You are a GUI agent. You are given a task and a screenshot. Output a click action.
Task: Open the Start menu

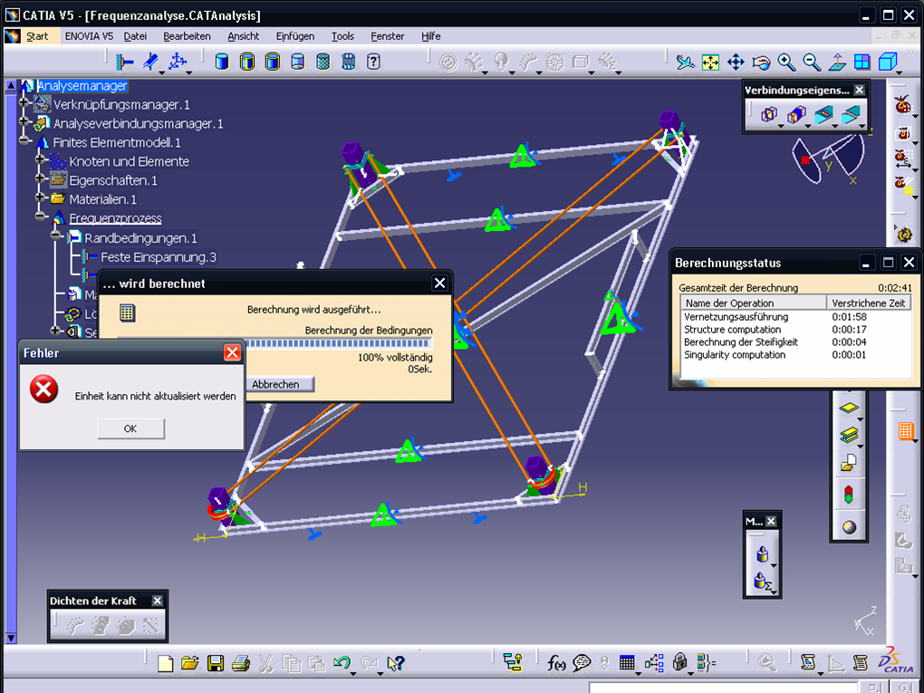[37, 36]
